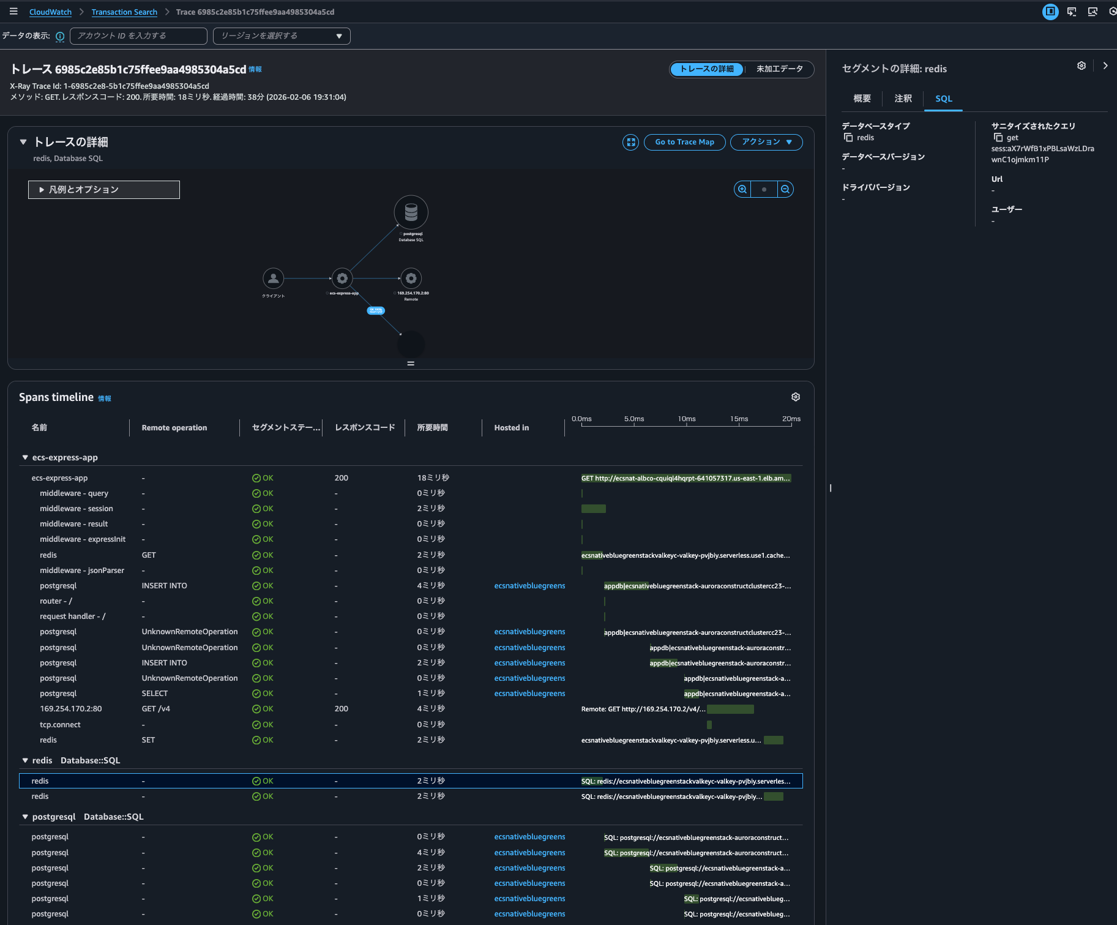Collapse the segment details side panel
Image resolution: width=1117 pixels, height=925 pixels.
1105,66
